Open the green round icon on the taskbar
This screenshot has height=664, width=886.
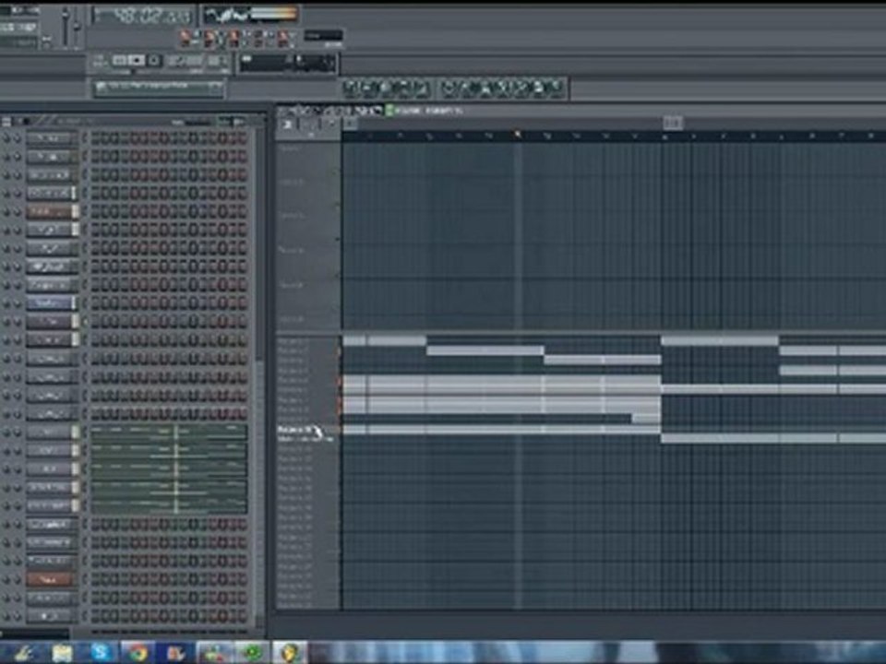[x=252, y=653]
